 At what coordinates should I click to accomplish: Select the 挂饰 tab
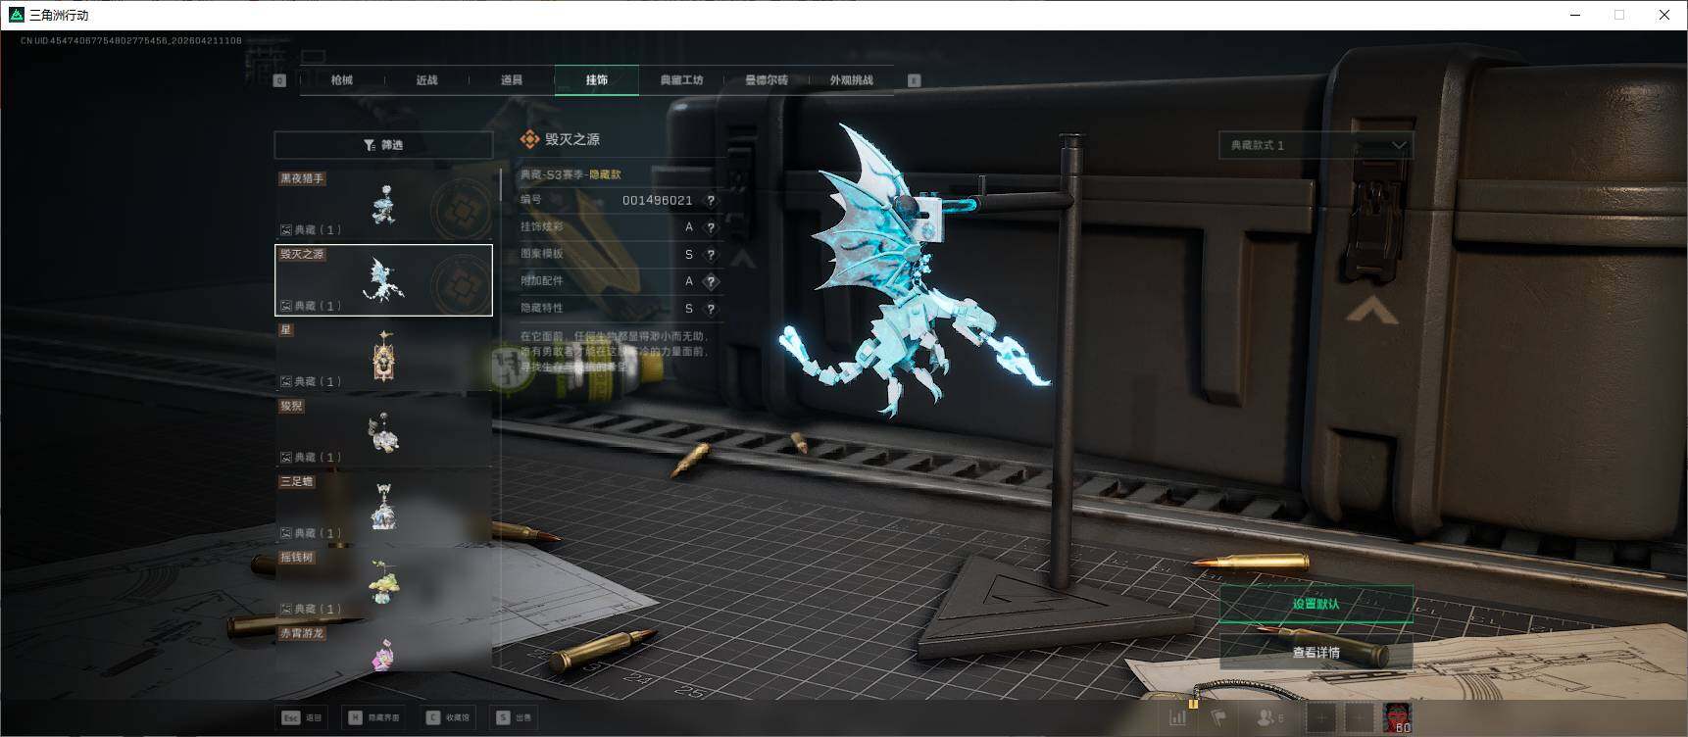point(597,80)
